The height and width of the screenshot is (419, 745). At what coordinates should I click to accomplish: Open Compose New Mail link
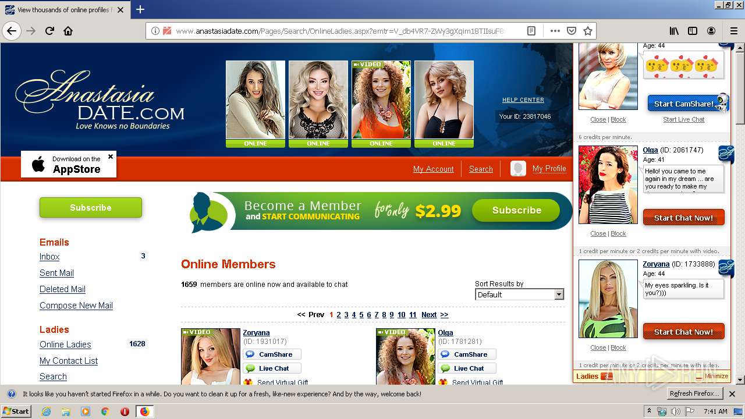pyautogui.click(x=76, y=306)
